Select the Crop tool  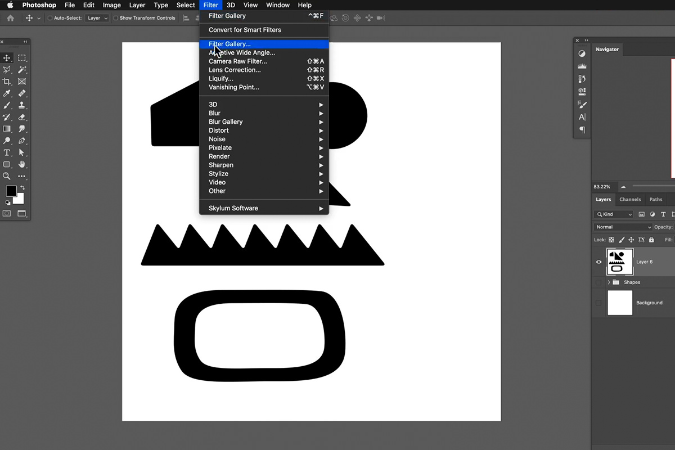click(7, 82)
